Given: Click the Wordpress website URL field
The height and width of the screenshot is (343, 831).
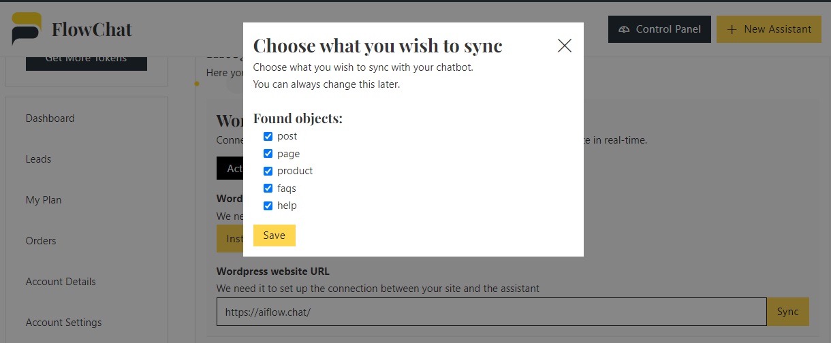Looking at the screenshot, I should pos(491,312).
